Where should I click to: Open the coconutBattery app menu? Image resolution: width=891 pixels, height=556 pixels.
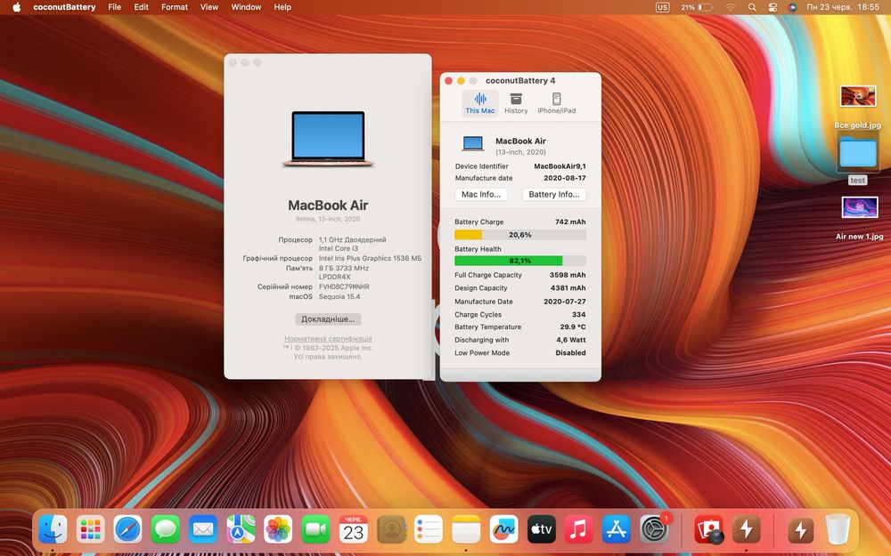tap(64, 7)
